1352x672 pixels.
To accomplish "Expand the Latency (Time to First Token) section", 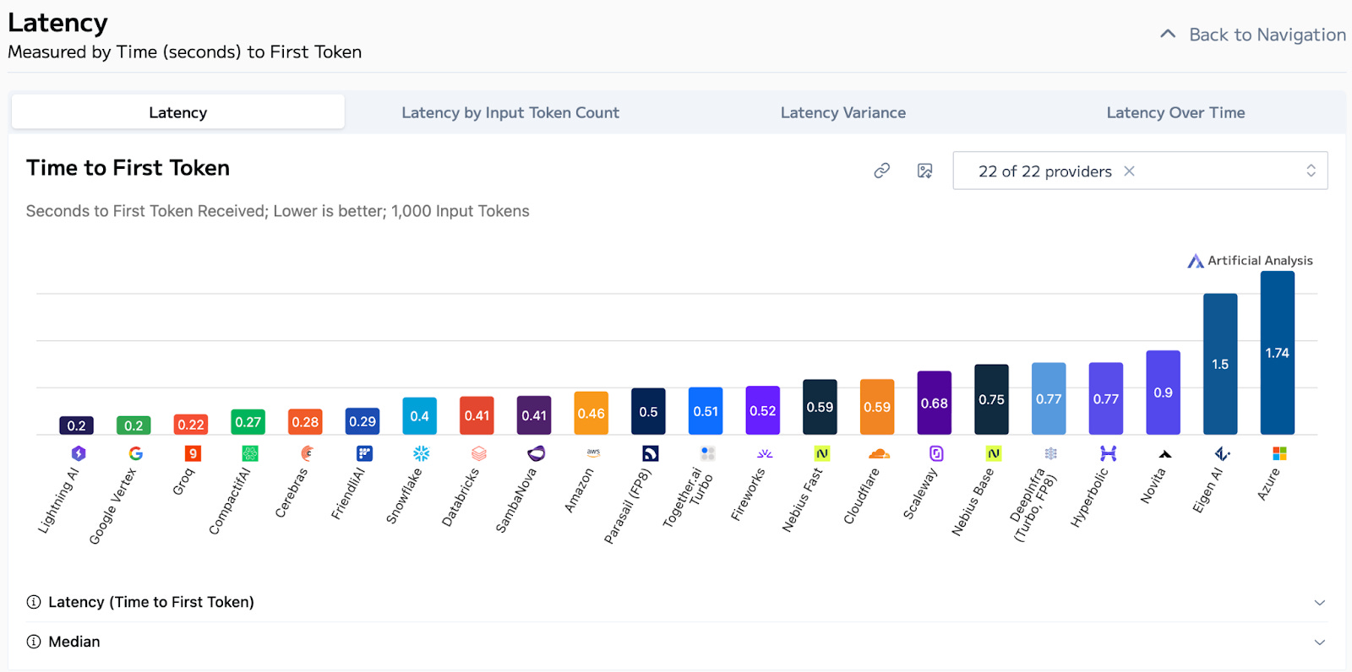I will [676, 602].
